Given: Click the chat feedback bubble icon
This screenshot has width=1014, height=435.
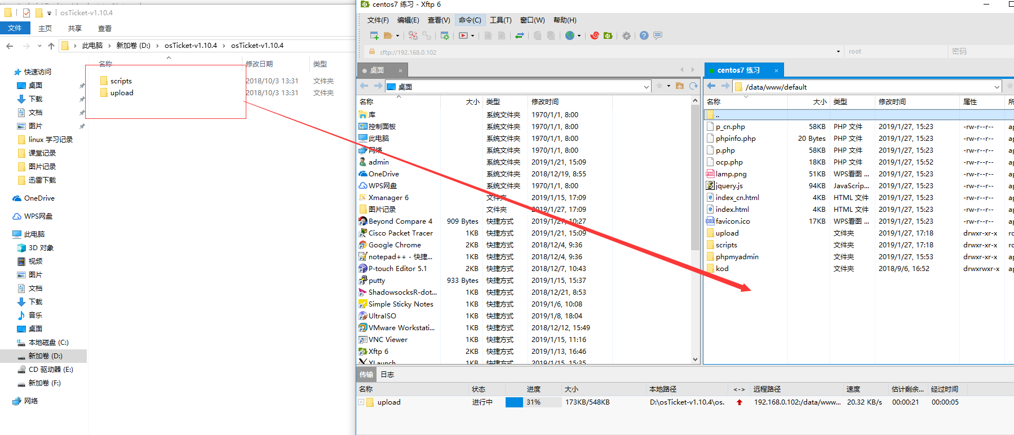Looking at the screenshot, I should 658,35.
